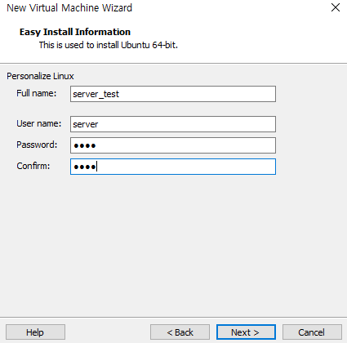
Task: Open the Help button
Action: 35,332
